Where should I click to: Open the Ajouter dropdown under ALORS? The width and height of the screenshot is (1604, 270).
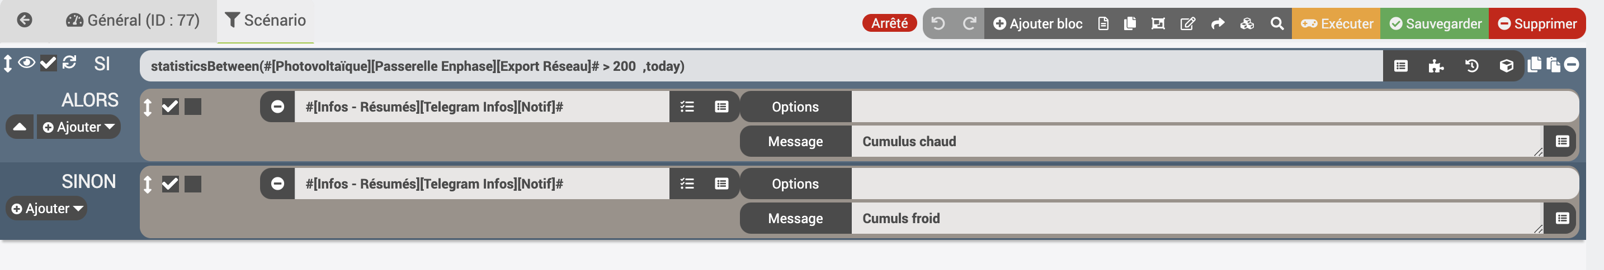pyautogui.click(x=78, y=127)
